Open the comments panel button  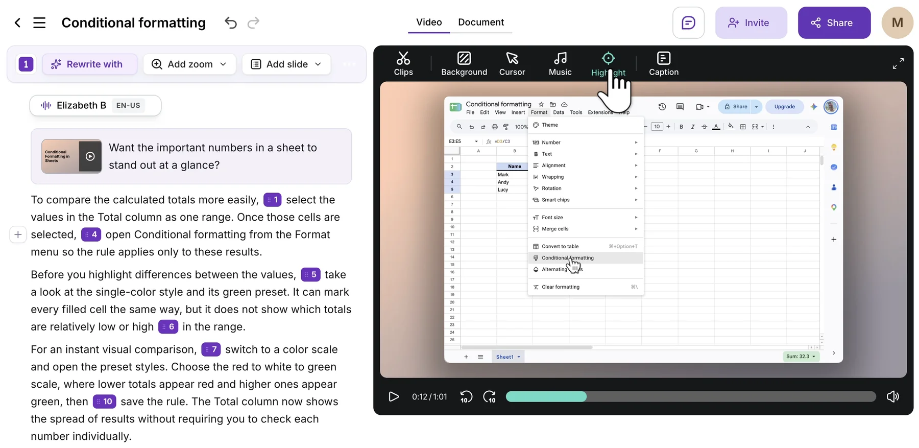(688, 23)
